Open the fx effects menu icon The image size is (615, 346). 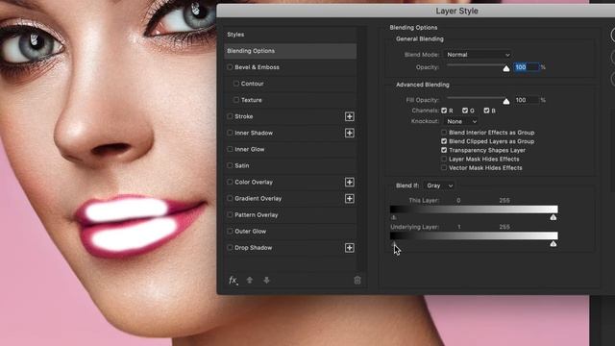[233, 280]
